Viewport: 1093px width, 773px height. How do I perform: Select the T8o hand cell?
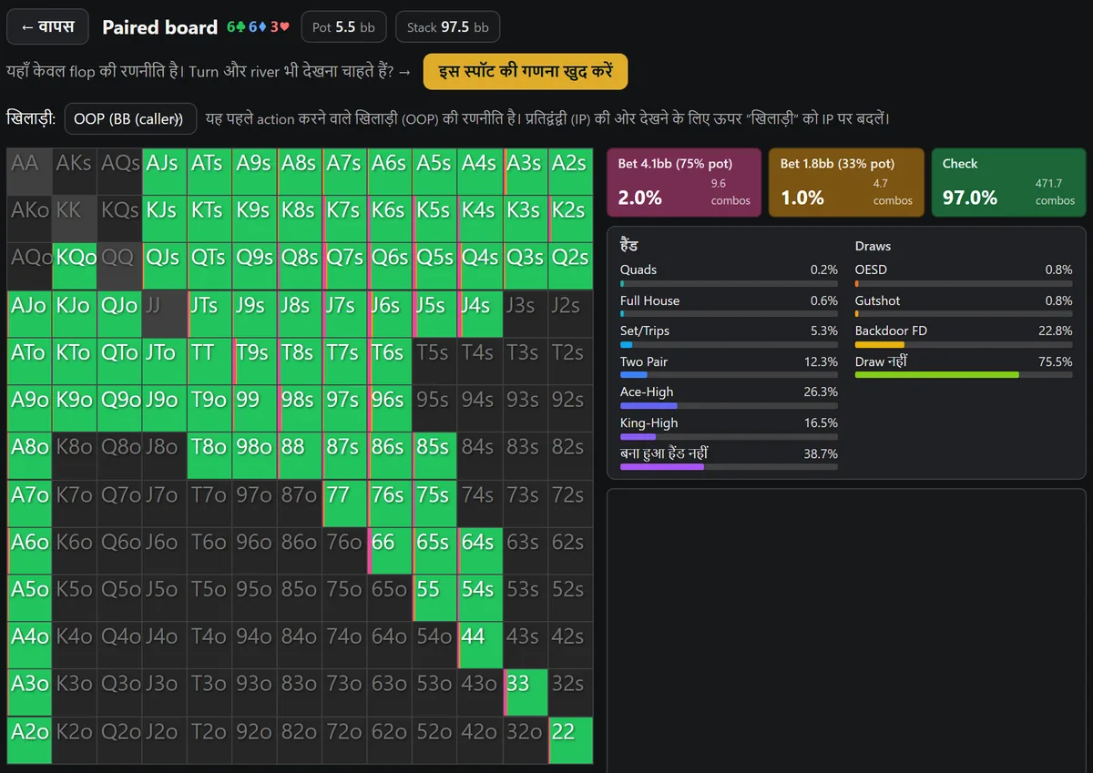point(209,455)
